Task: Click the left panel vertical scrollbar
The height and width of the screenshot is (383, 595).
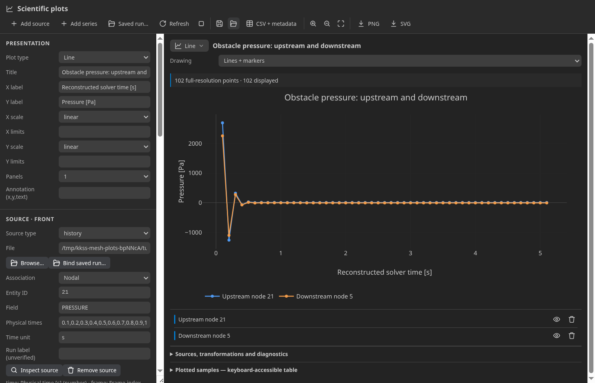Action: [x=160, y=89]
